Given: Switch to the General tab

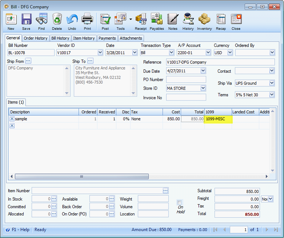Looking at the screenshot, I should tap(13, 38).
